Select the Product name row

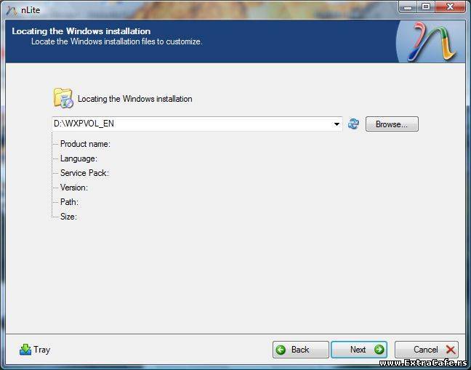click(x=84, y=144)
